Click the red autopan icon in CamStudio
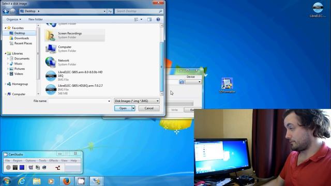This screenshot has width=331, height=186. (x=57, y=167)
